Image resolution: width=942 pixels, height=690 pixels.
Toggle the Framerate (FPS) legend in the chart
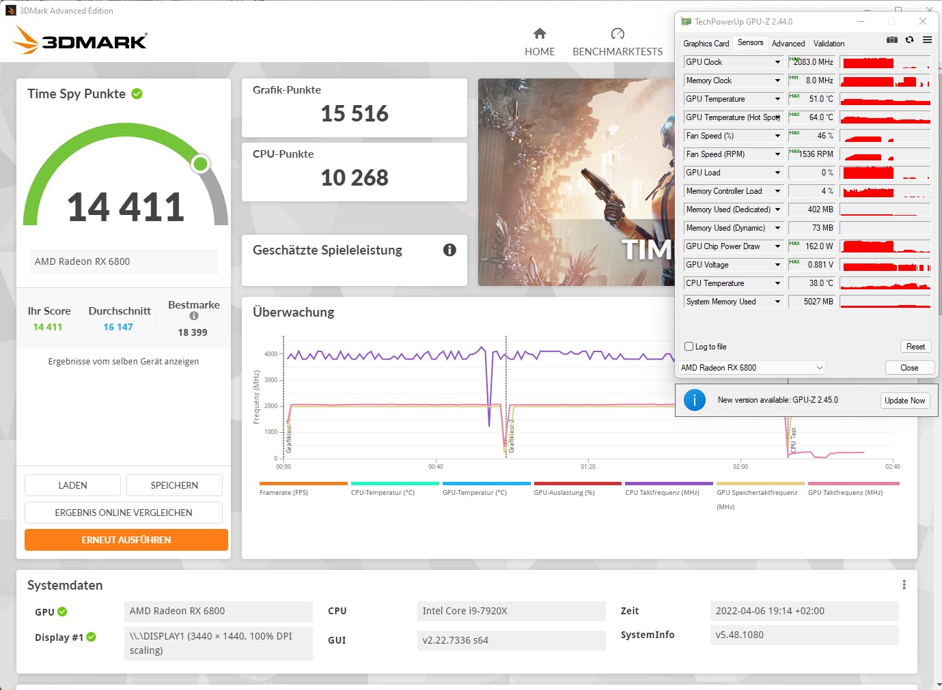[x=303, y=489]
